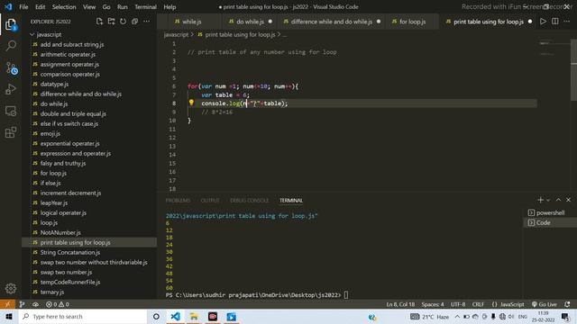Open the Search view in activity bar
The image size is (577, 324).
pos(11,46)
